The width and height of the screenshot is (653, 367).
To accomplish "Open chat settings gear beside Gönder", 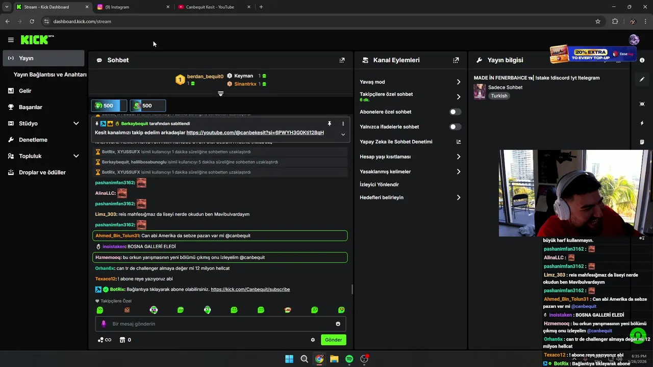I will click(313, 340).
